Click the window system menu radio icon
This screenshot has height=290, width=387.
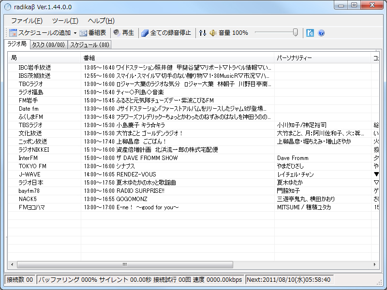click(7, 6)
